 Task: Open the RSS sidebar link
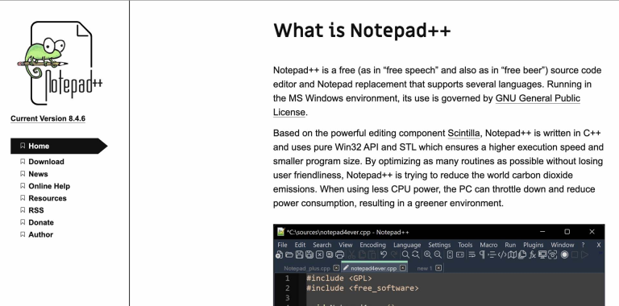pos(36,210)
